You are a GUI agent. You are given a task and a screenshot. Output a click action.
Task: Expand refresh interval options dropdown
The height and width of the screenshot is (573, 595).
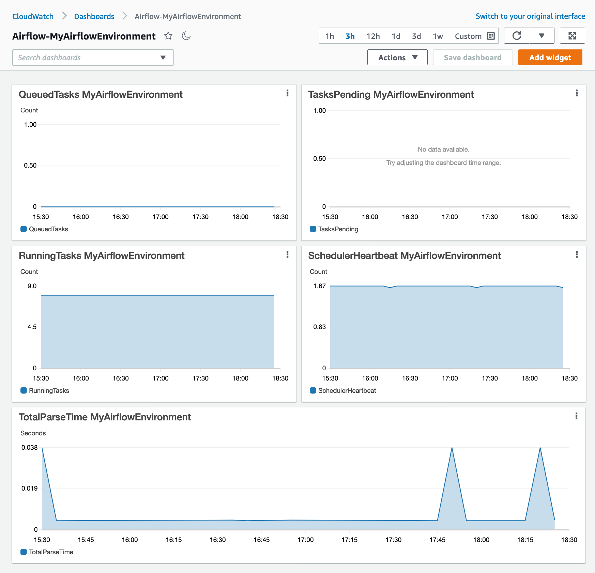541,36
